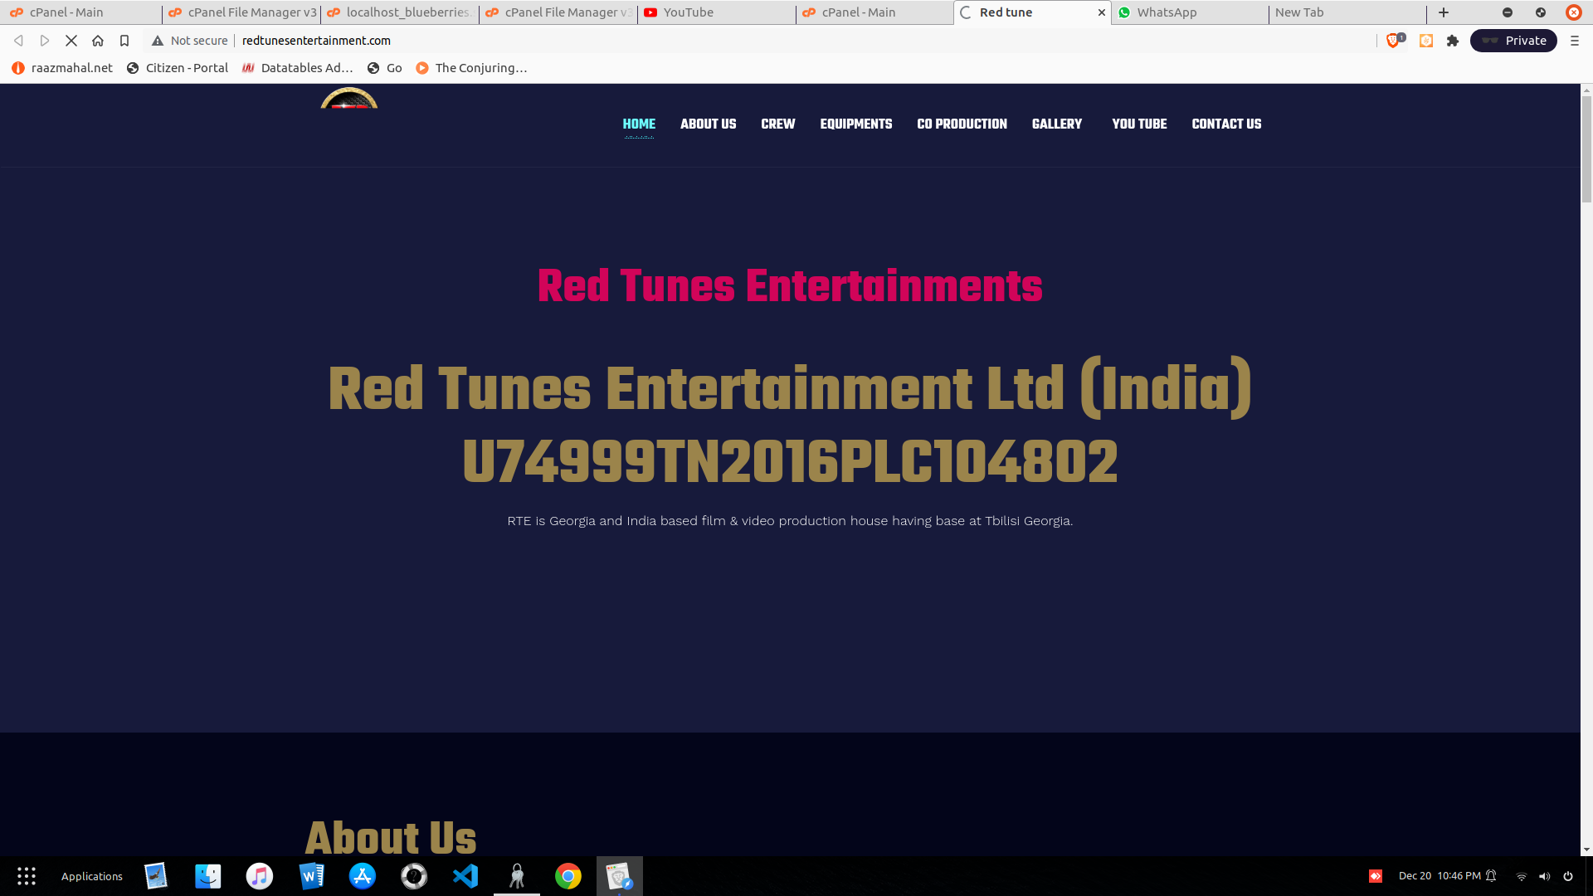
Task: Click the page vertical scrollbar
Action: pyautogui.click(x=1586, y=149)
